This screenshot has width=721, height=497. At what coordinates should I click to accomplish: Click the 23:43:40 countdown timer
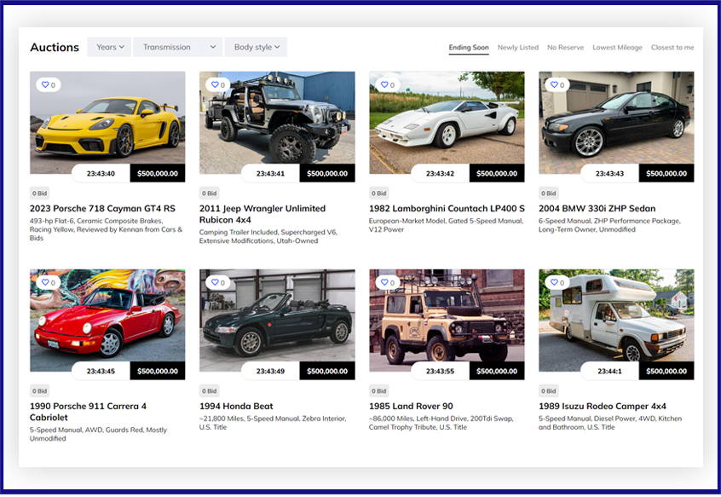[x=101, y=173]
